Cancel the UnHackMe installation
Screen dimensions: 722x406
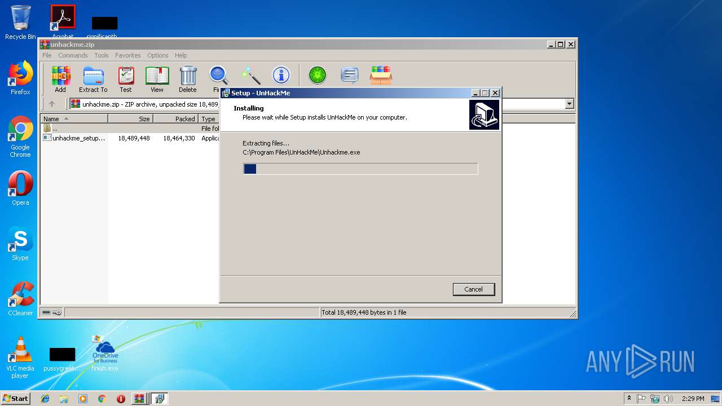(x=474, y=289)
